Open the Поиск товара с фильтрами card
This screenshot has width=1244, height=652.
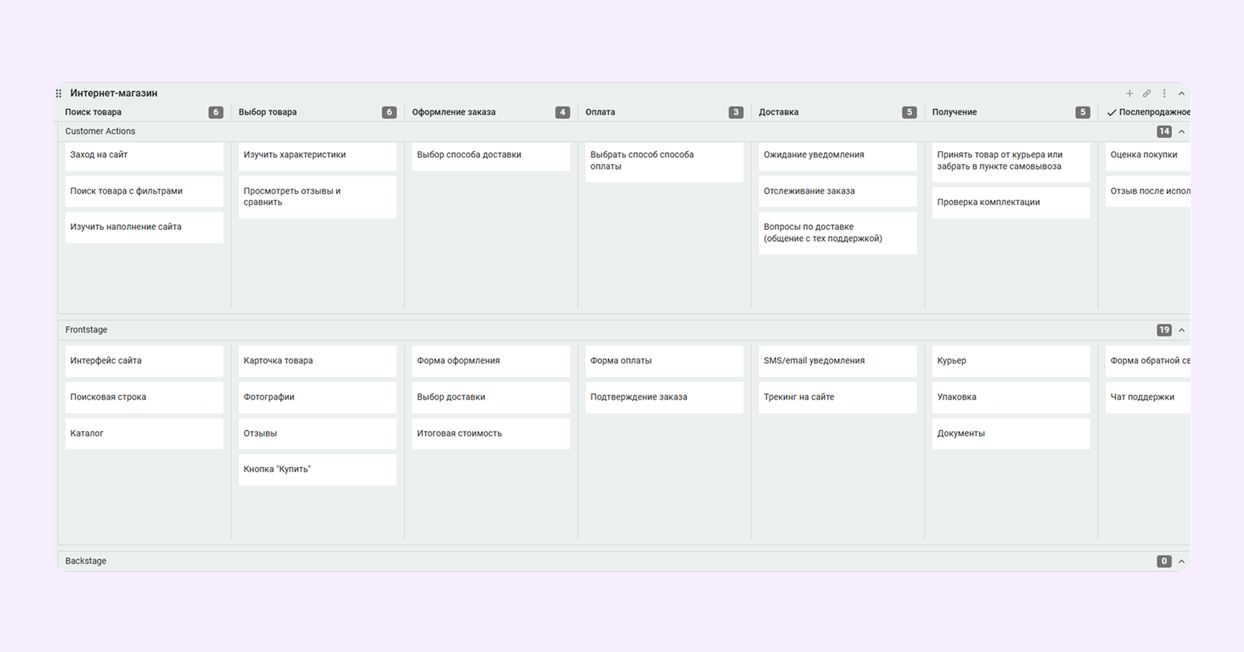pyautogui.click(x=144, y=191)
